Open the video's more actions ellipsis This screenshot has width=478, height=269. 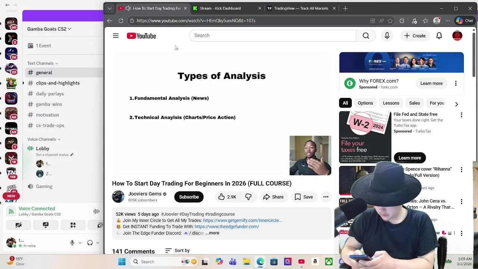point(326,197)
